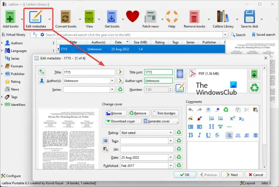Select align right in Comments
279x187 pixels.
click(247, 135)
